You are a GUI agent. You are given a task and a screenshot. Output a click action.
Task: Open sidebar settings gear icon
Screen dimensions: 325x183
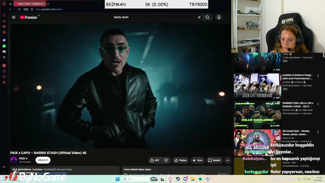[4, 82]
